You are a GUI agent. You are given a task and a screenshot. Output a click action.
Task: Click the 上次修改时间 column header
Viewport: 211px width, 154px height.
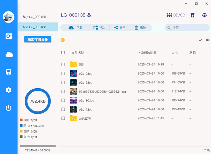(147, 53)
